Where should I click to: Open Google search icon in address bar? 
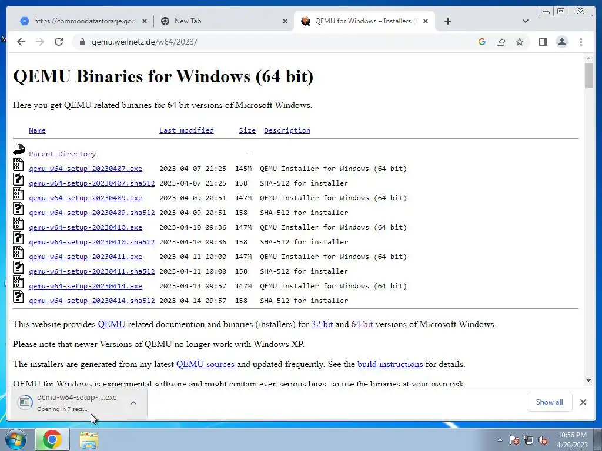click(482, 42)
